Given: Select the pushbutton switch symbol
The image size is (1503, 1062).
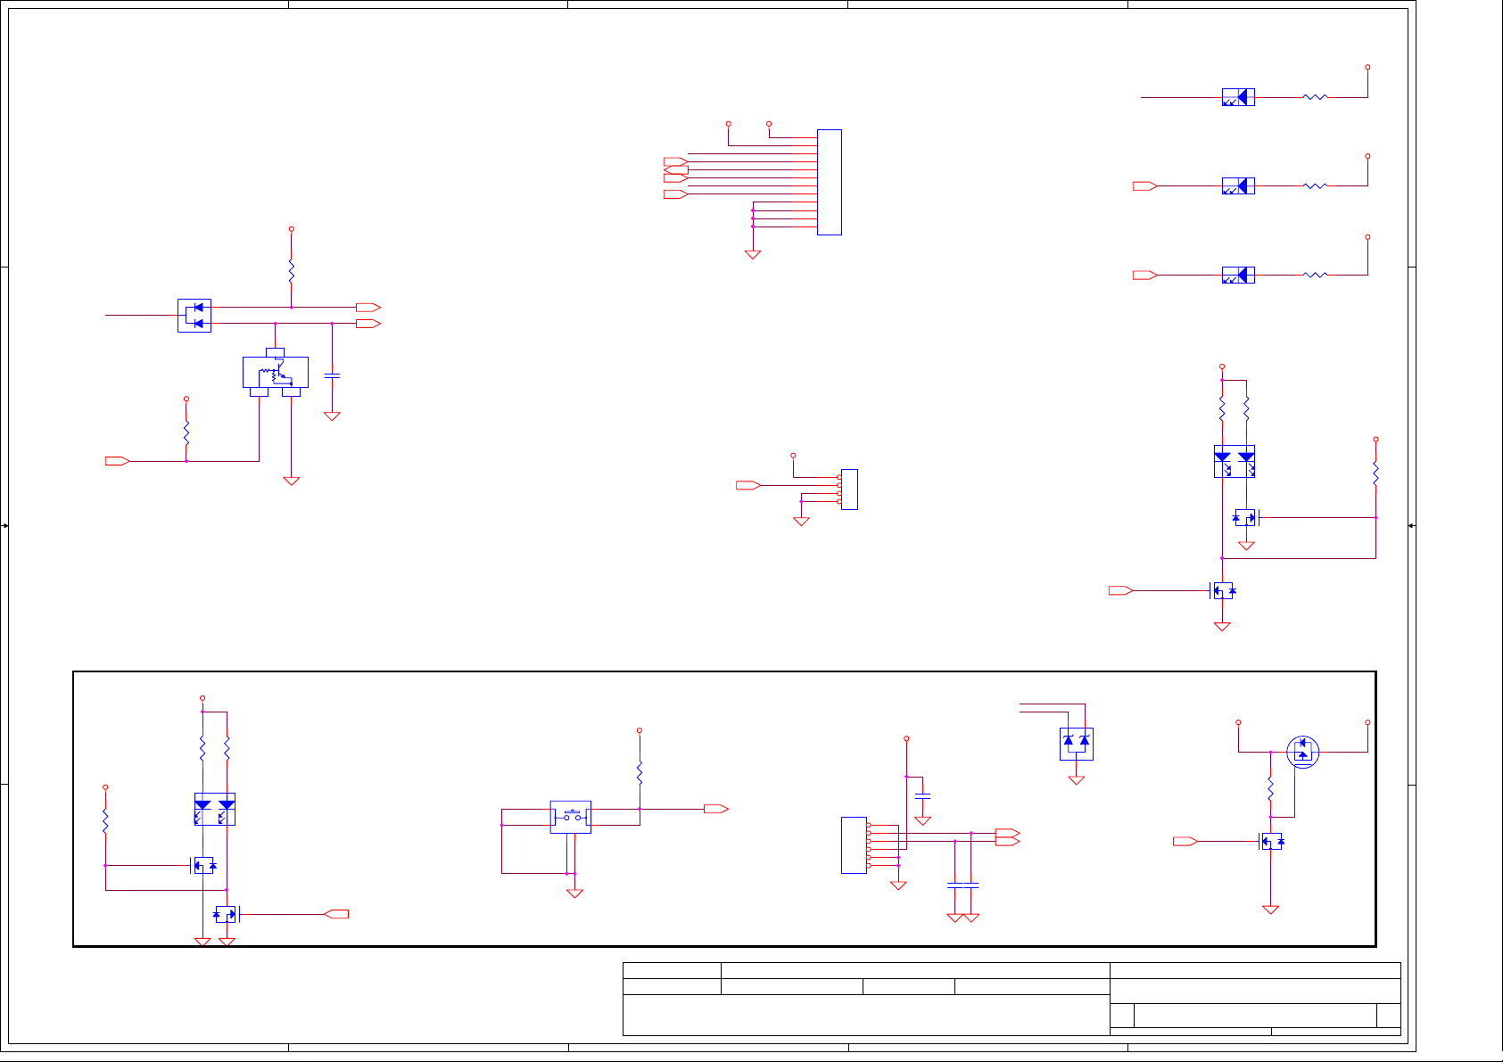Looking at the screenshot, I should [571, 817].
